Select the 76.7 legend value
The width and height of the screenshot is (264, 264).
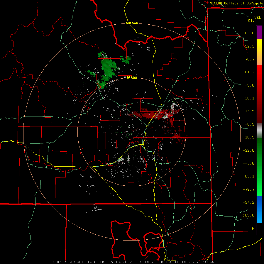(x=250, y=59)
